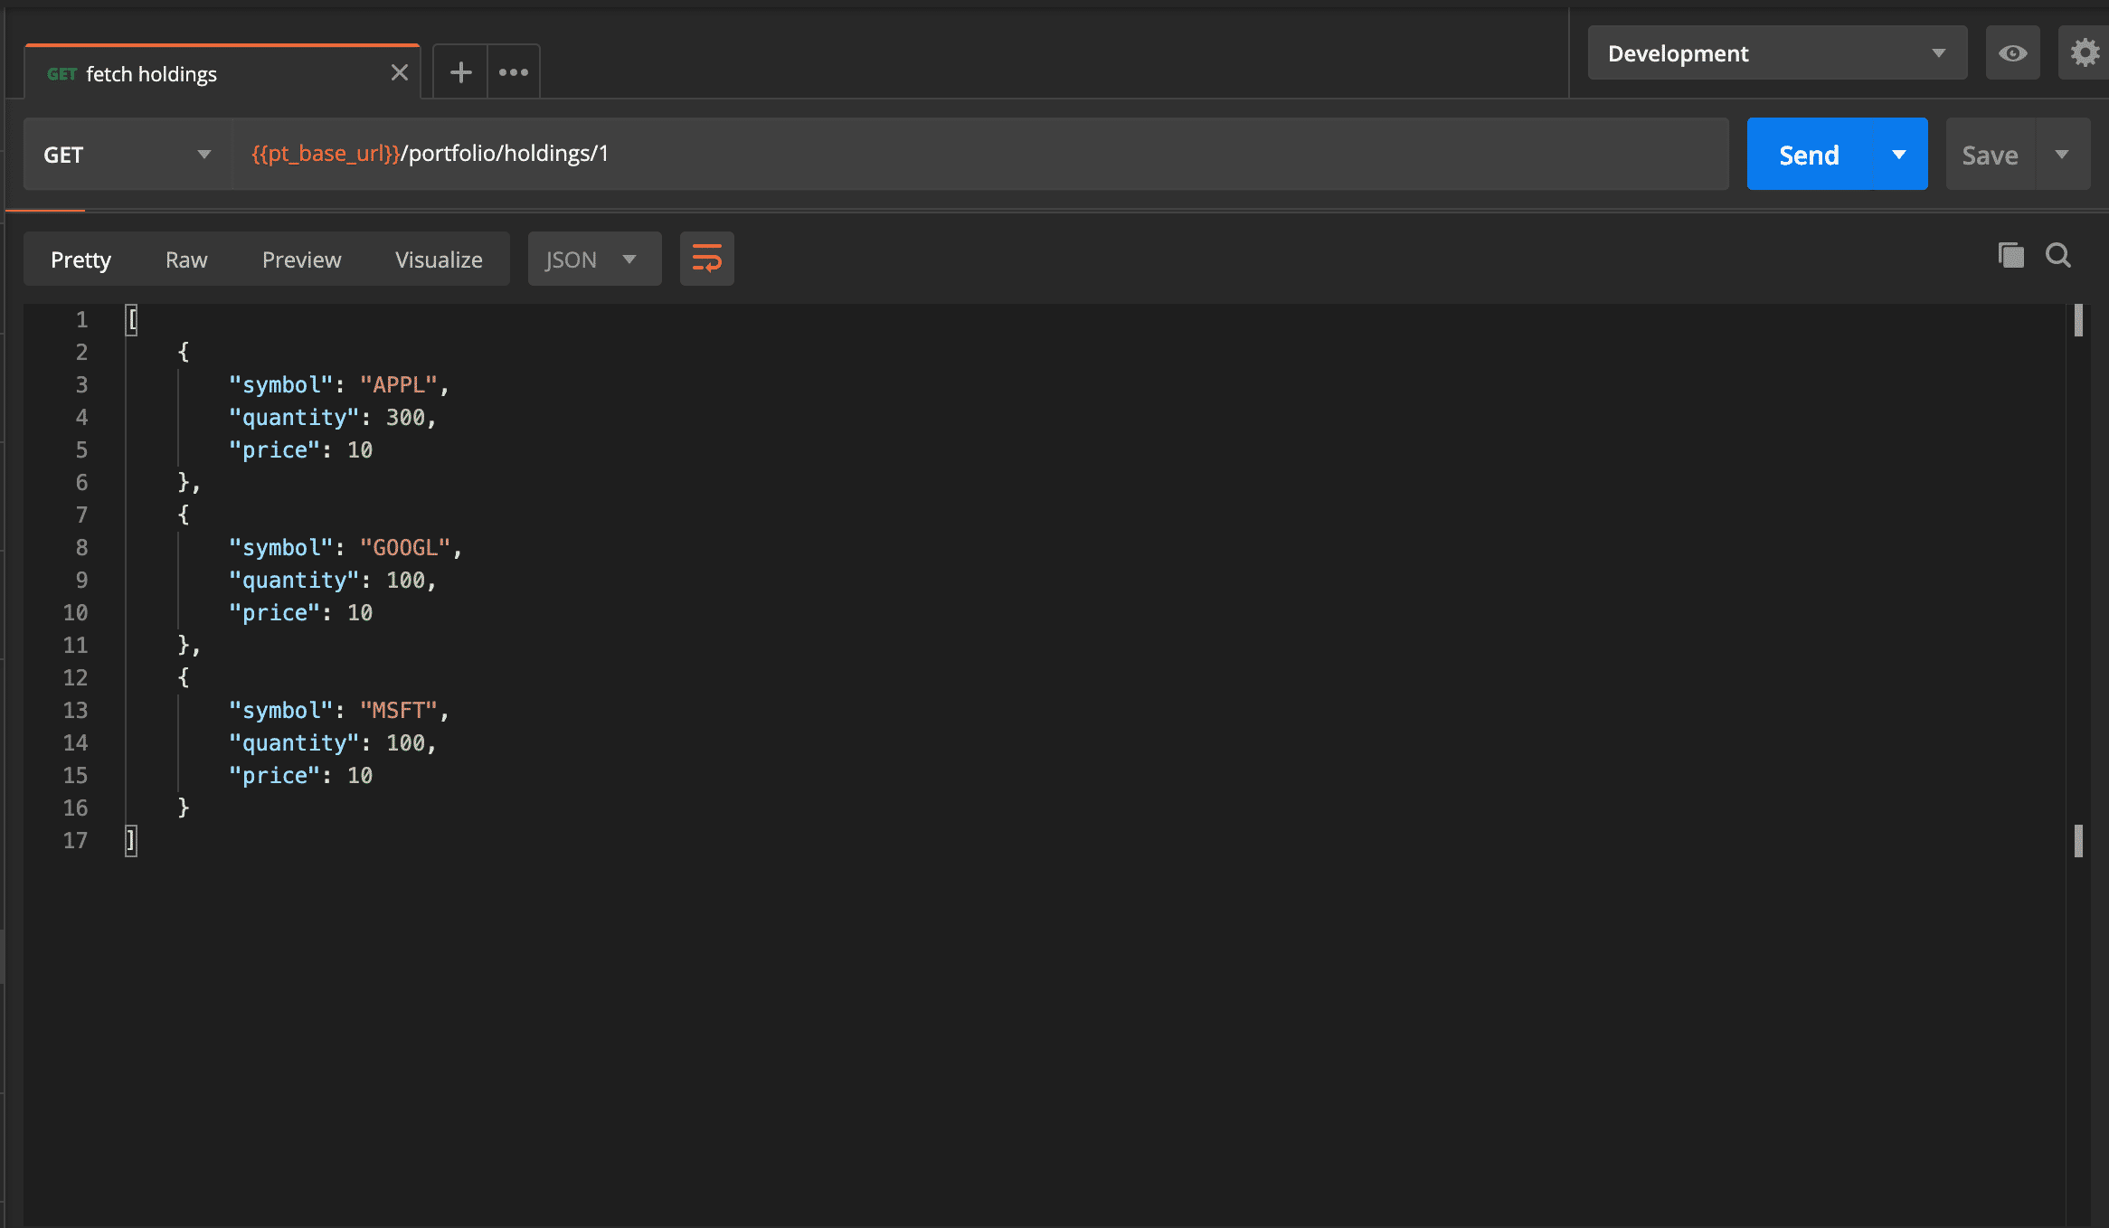Click the "MSFT" symbol value
This screenshot has width=2109, height=1228.
pyautogui.click(x=399, y=710)
